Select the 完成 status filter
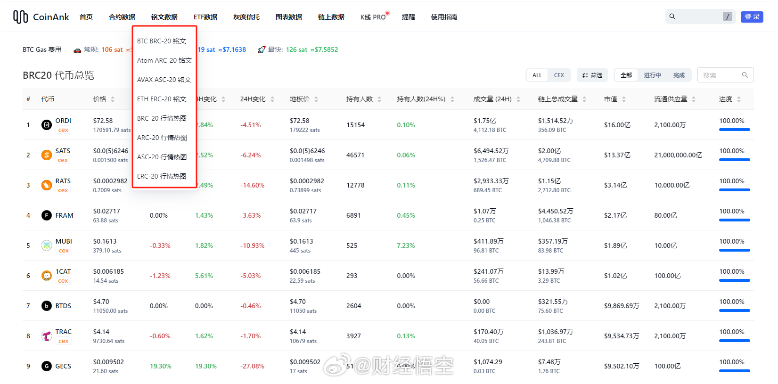The width and height of the screenshot is (778, 384). tap(679, 75)
